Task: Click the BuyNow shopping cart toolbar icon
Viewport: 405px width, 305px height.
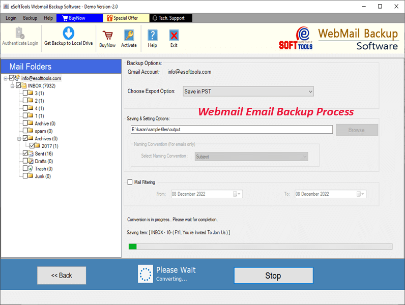Action: tap(107, 35)
